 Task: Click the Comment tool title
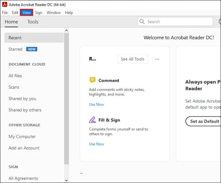(109, 80)
